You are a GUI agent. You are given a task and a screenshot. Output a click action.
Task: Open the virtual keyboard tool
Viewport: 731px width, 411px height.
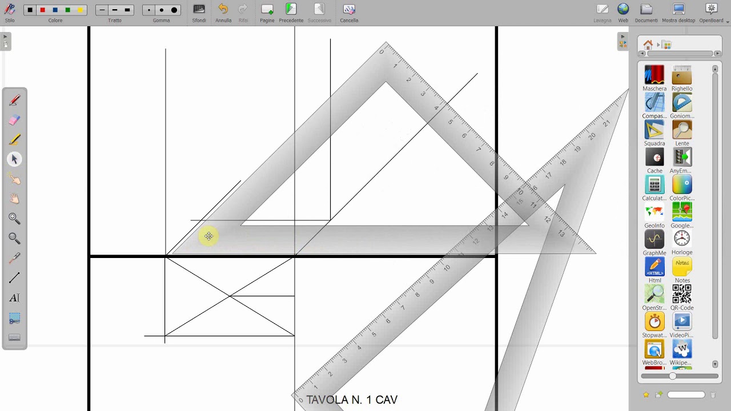(15, 337)
